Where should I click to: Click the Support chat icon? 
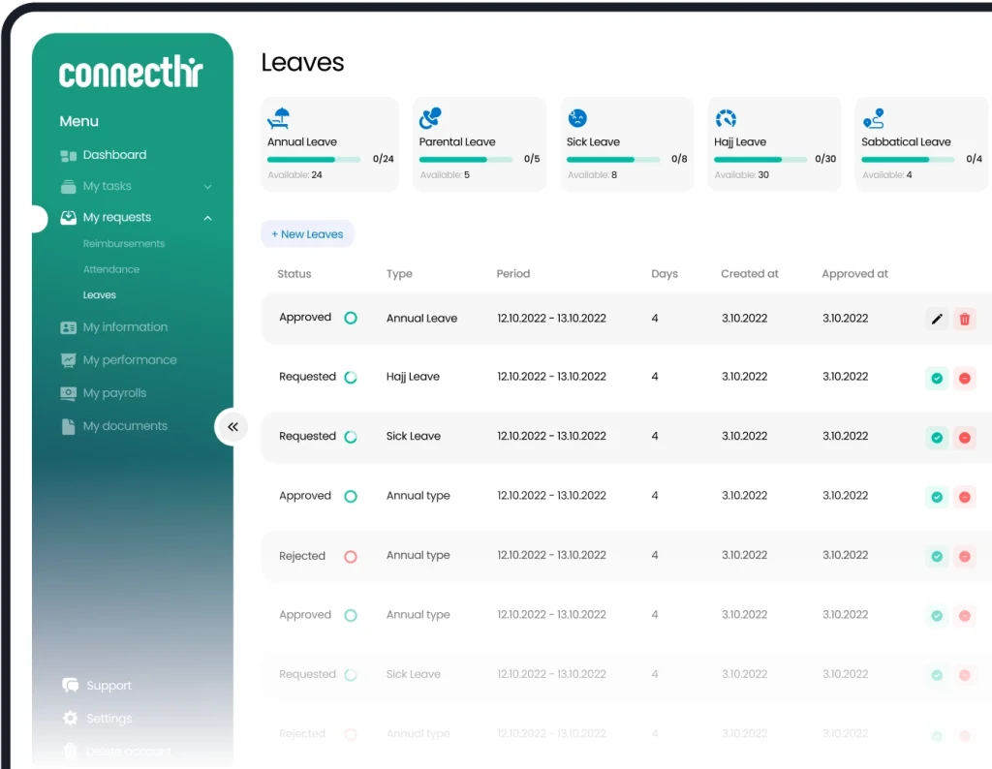(70, 685)
